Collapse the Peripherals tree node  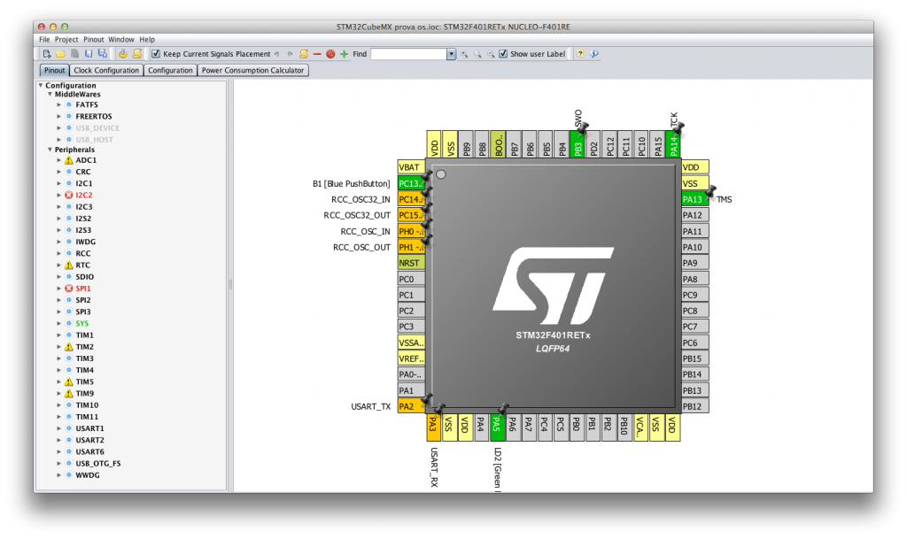click(x=50, y=150)
